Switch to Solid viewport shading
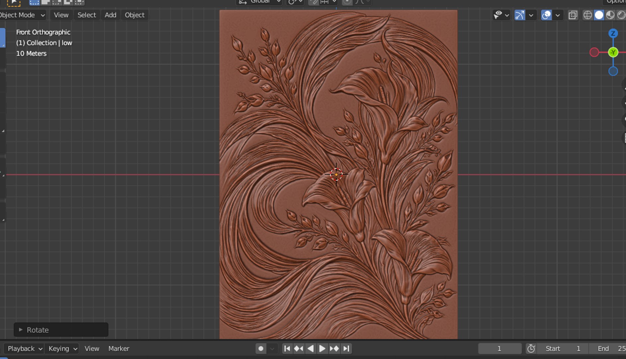Screen dimensions: 626x359 click(599, 15)
